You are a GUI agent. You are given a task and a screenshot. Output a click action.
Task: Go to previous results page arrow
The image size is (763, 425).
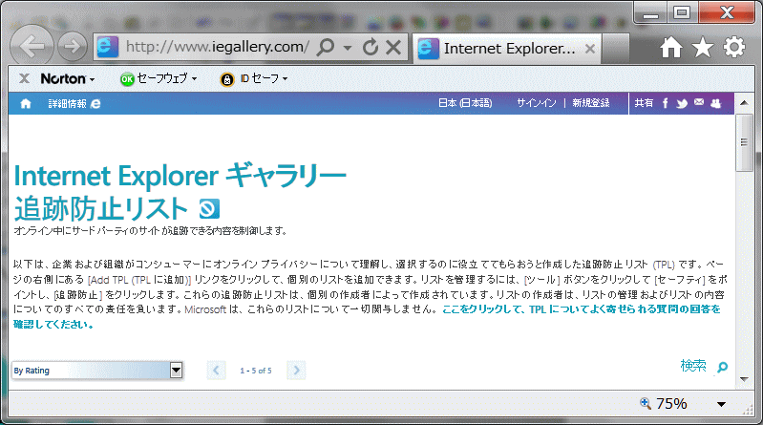click(216, 371)
